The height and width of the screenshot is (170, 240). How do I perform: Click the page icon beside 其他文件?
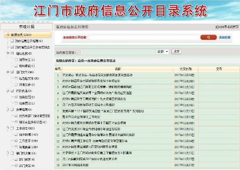(x=16, y=84)
